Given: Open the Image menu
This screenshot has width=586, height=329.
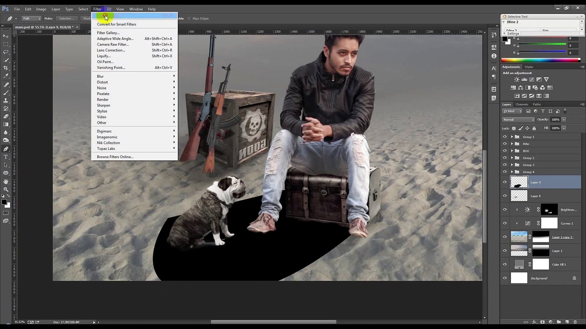Looking at the screenshot, I should (41, 9).
